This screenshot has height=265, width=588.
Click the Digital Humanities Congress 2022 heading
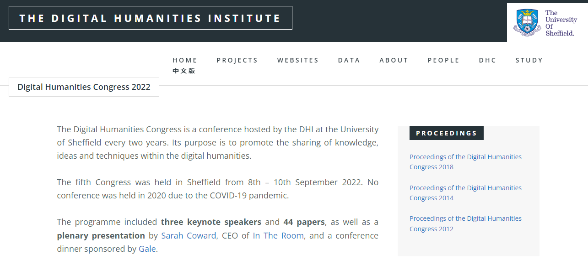[84, 87]
